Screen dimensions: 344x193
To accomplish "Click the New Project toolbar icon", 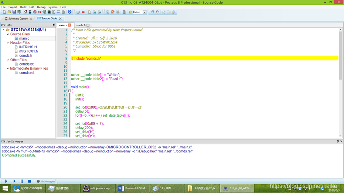I will tap(4, 12).
